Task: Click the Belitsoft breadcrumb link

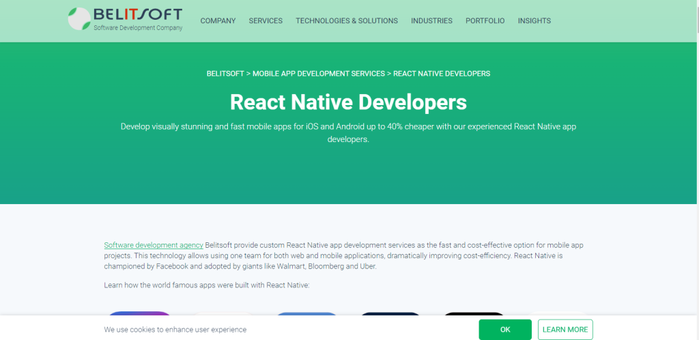Action: pos(225,74)
